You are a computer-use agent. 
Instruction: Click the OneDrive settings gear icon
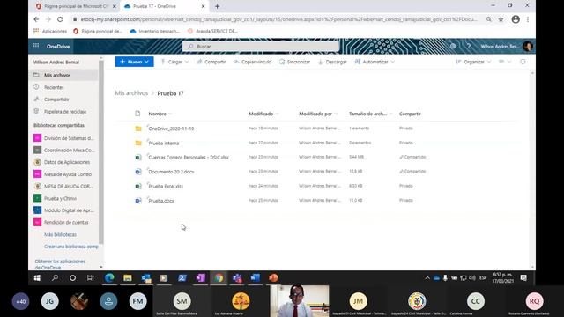[x=453, y=47]
